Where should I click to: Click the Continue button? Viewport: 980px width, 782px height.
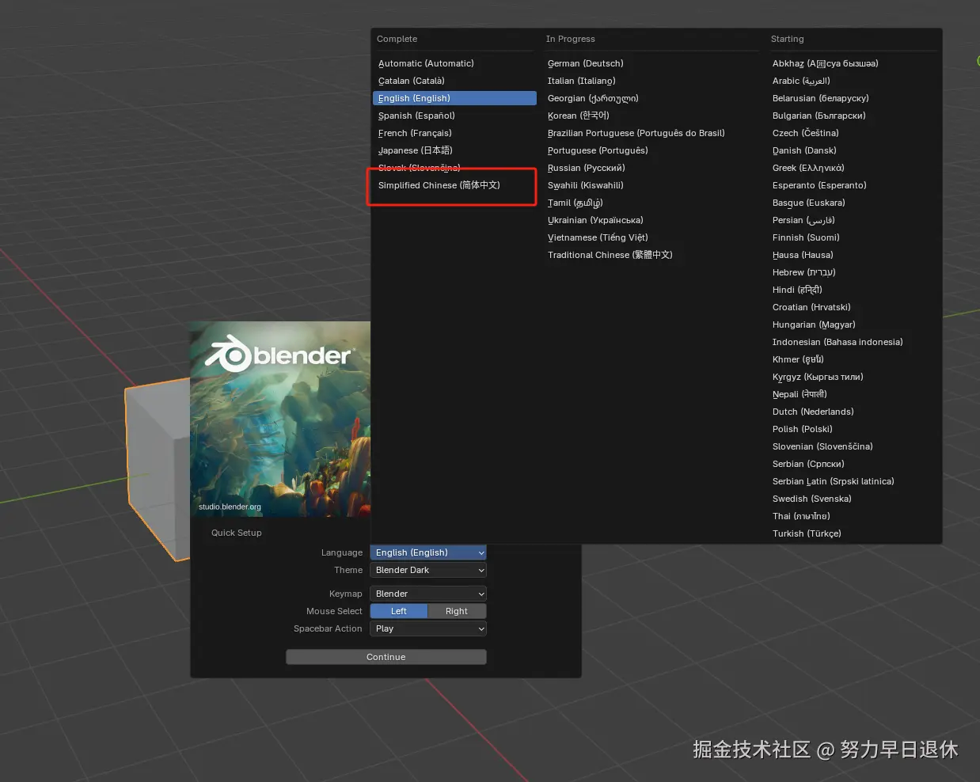(x=386, y=657)
